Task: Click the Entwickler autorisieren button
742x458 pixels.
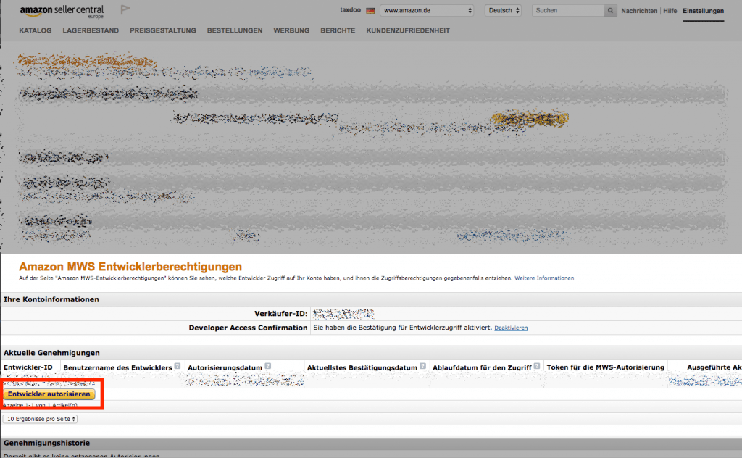Action: [49, 394]
